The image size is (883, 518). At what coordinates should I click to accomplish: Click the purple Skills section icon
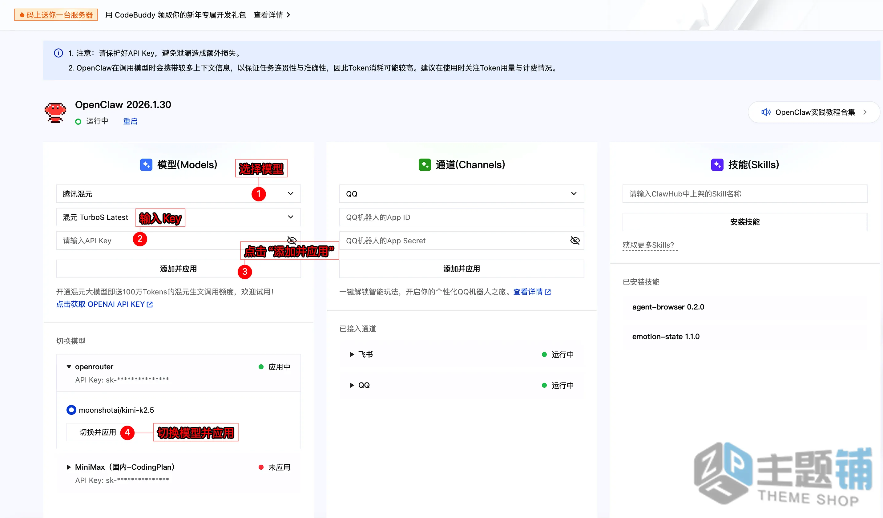click(717, 165)
